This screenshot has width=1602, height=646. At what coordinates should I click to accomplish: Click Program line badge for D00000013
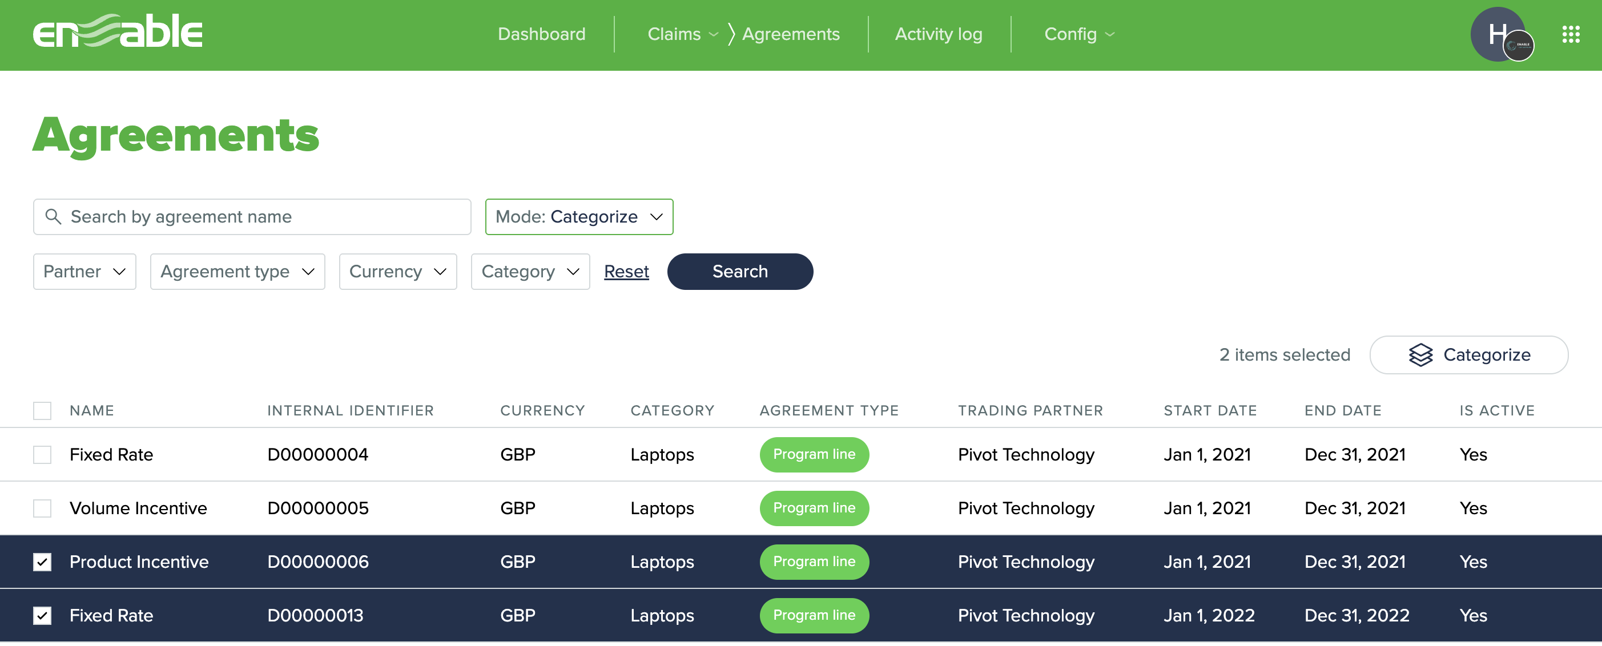click(814, 616)
